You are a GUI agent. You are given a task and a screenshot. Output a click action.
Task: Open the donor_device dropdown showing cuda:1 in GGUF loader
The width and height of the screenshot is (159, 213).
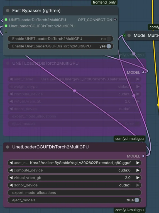[74, 185]
